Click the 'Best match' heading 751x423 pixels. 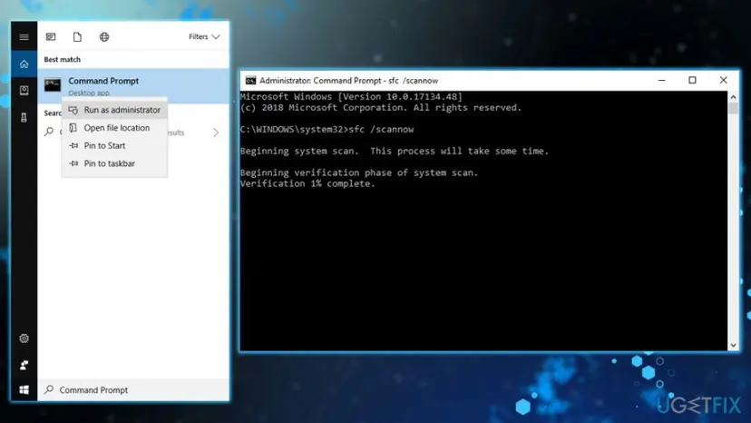coord(63,60)
